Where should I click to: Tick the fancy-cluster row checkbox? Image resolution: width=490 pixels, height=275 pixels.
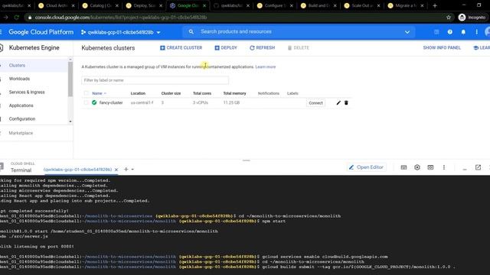coord(86,102)
